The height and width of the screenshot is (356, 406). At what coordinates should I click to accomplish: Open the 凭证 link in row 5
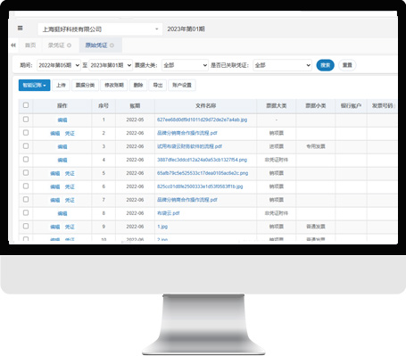click(70, 173)
